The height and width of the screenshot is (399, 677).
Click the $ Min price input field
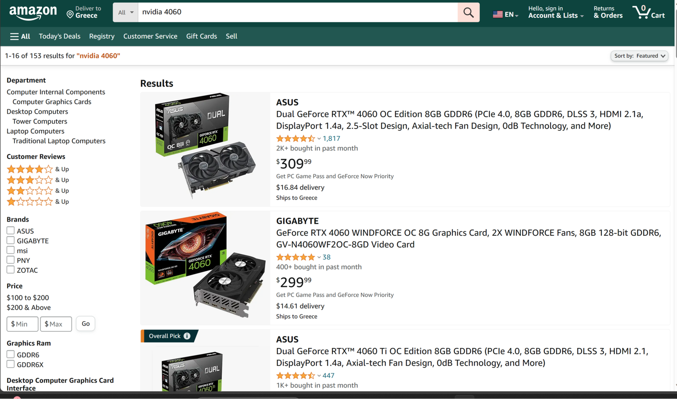coord(22,324)
